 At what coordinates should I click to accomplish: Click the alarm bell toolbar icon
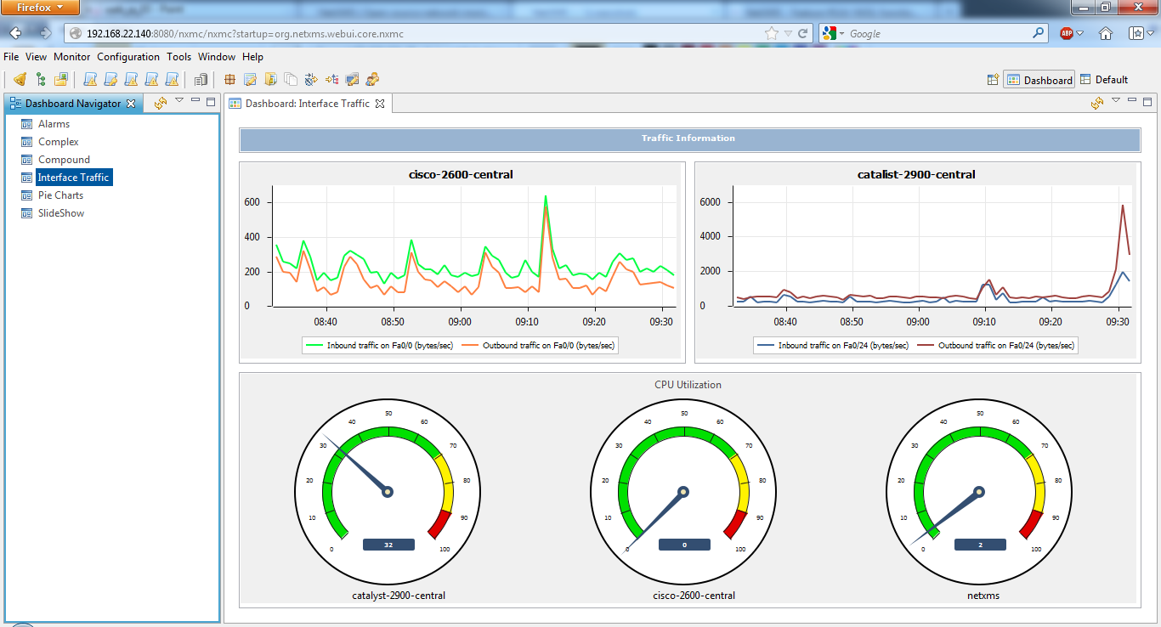point(20,80)
